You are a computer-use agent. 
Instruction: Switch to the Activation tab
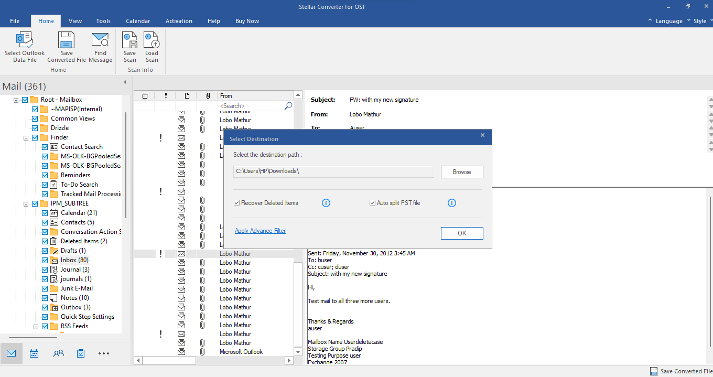(x=179, y=21)
